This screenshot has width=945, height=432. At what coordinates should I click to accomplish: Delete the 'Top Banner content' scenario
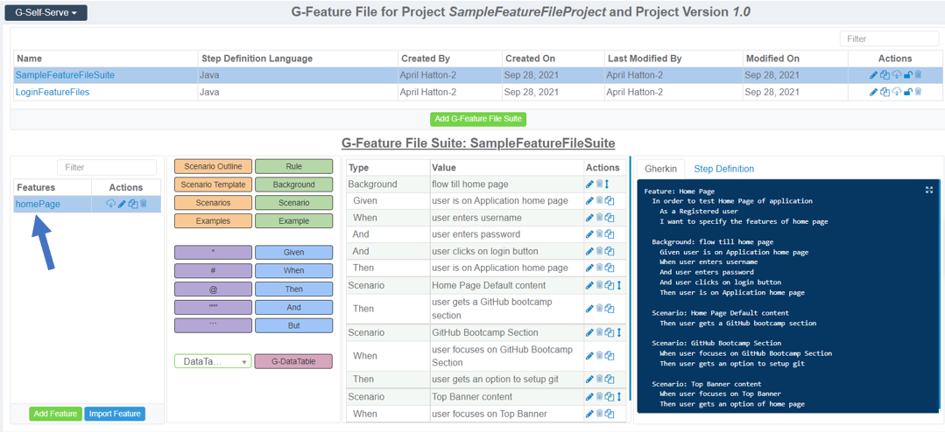[600, 397]
